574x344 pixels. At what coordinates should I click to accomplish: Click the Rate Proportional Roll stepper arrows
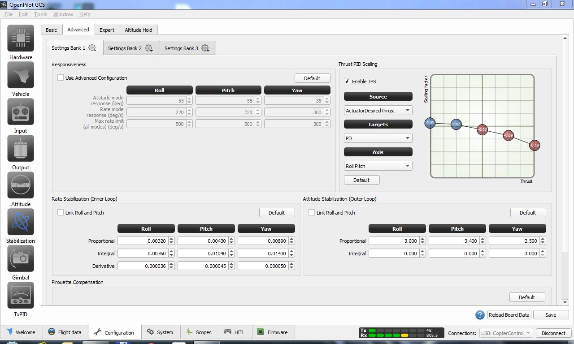pyautogui.click(x=171, y=241)
